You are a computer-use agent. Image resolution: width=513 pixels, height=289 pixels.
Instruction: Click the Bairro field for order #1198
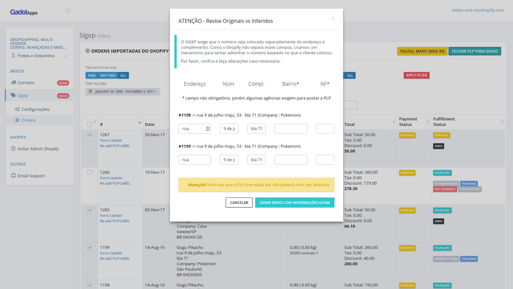[291, 128]
